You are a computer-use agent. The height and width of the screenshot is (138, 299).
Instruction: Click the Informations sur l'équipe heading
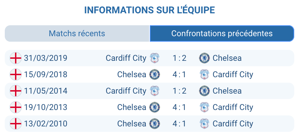click(149, 10)
